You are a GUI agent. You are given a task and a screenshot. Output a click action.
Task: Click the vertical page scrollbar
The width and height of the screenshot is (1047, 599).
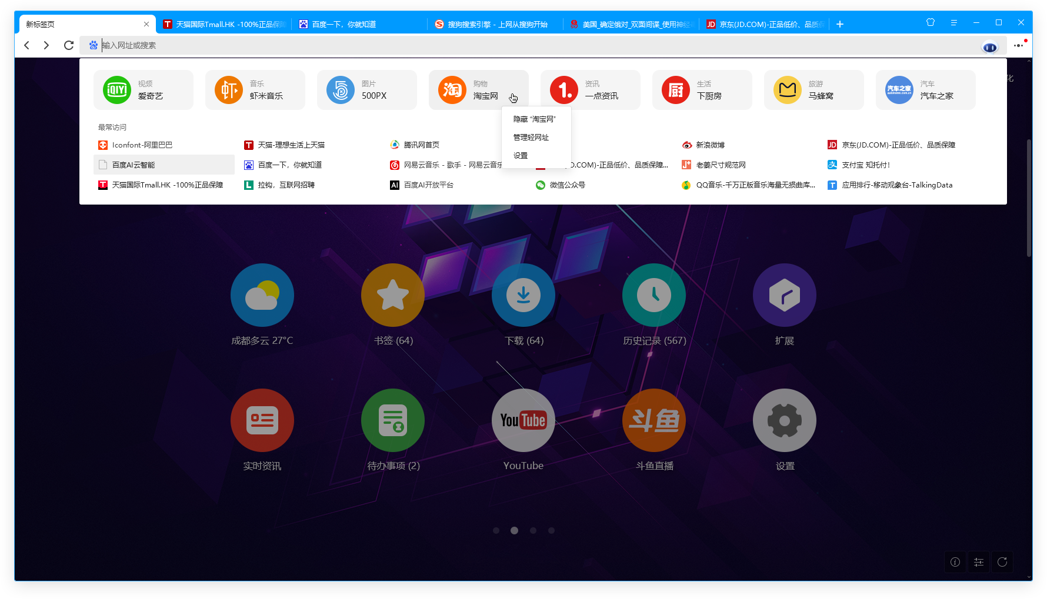1029,198
